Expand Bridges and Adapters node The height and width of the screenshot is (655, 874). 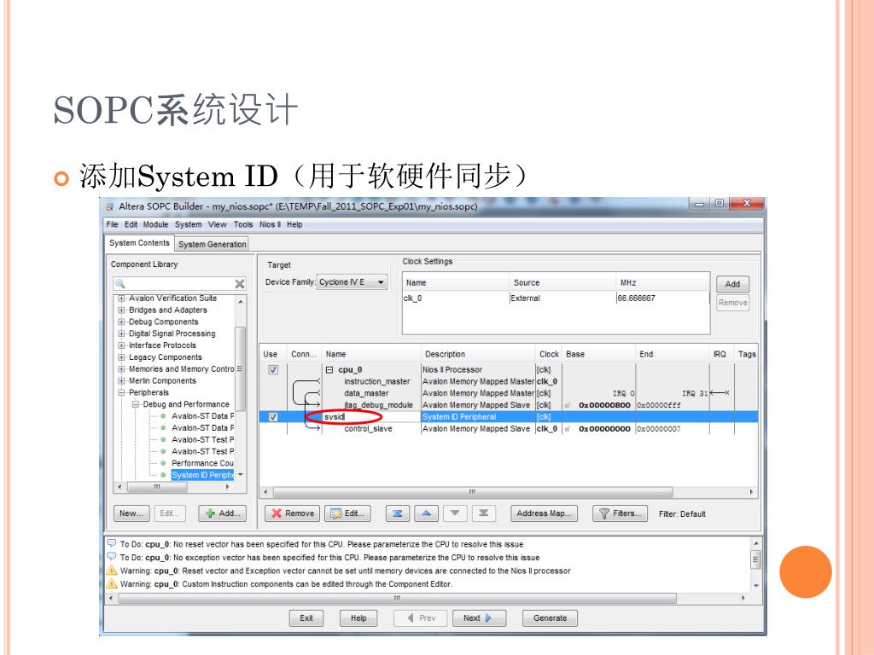point(121,310)
